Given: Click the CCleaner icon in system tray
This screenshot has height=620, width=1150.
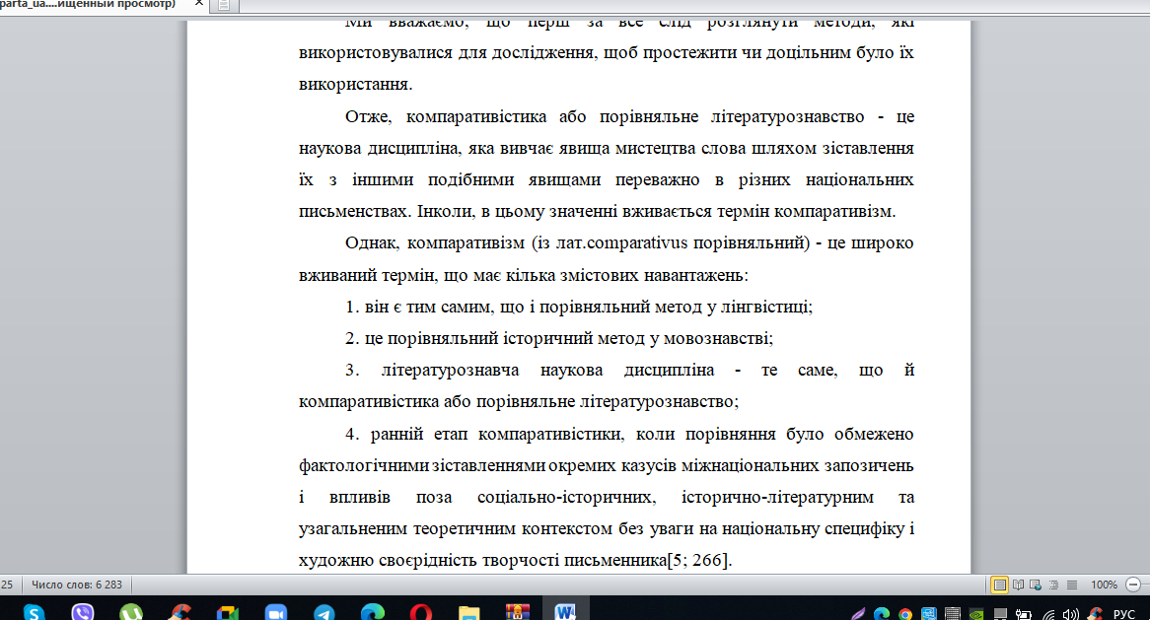Looking at the screenshot, I should click(1095, 614).
